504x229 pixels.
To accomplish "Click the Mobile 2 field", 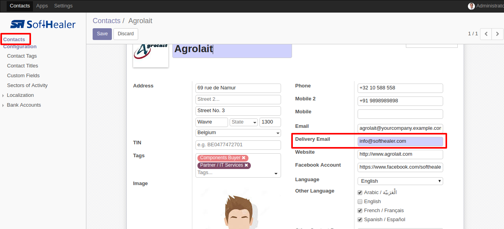I will [x=400, y=101].
